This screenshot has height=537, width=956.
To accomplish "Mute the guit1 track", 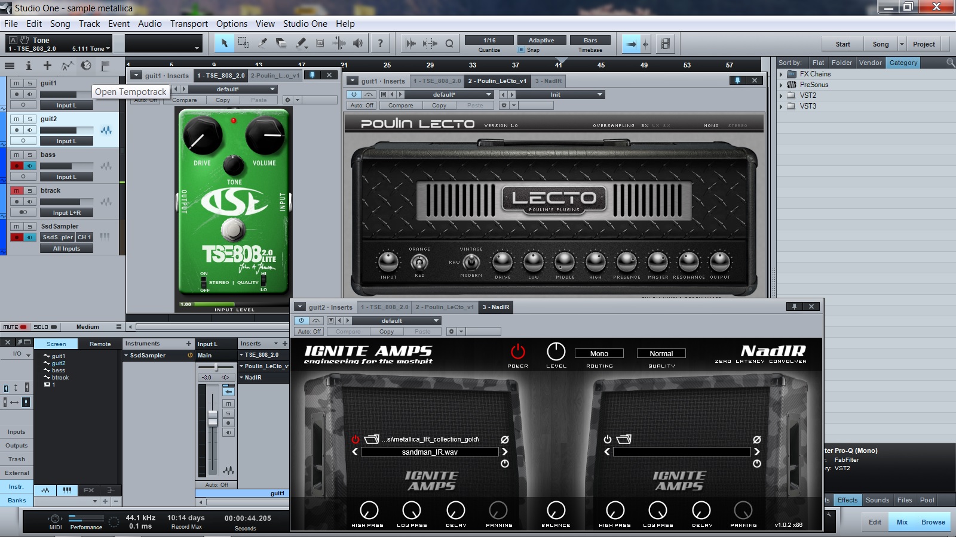I will pos(16,83).
